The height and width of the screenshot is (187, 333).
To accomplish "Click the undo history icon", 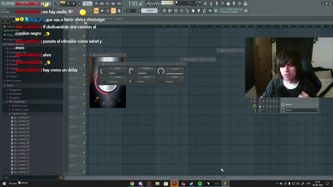I will click(205, 4).
